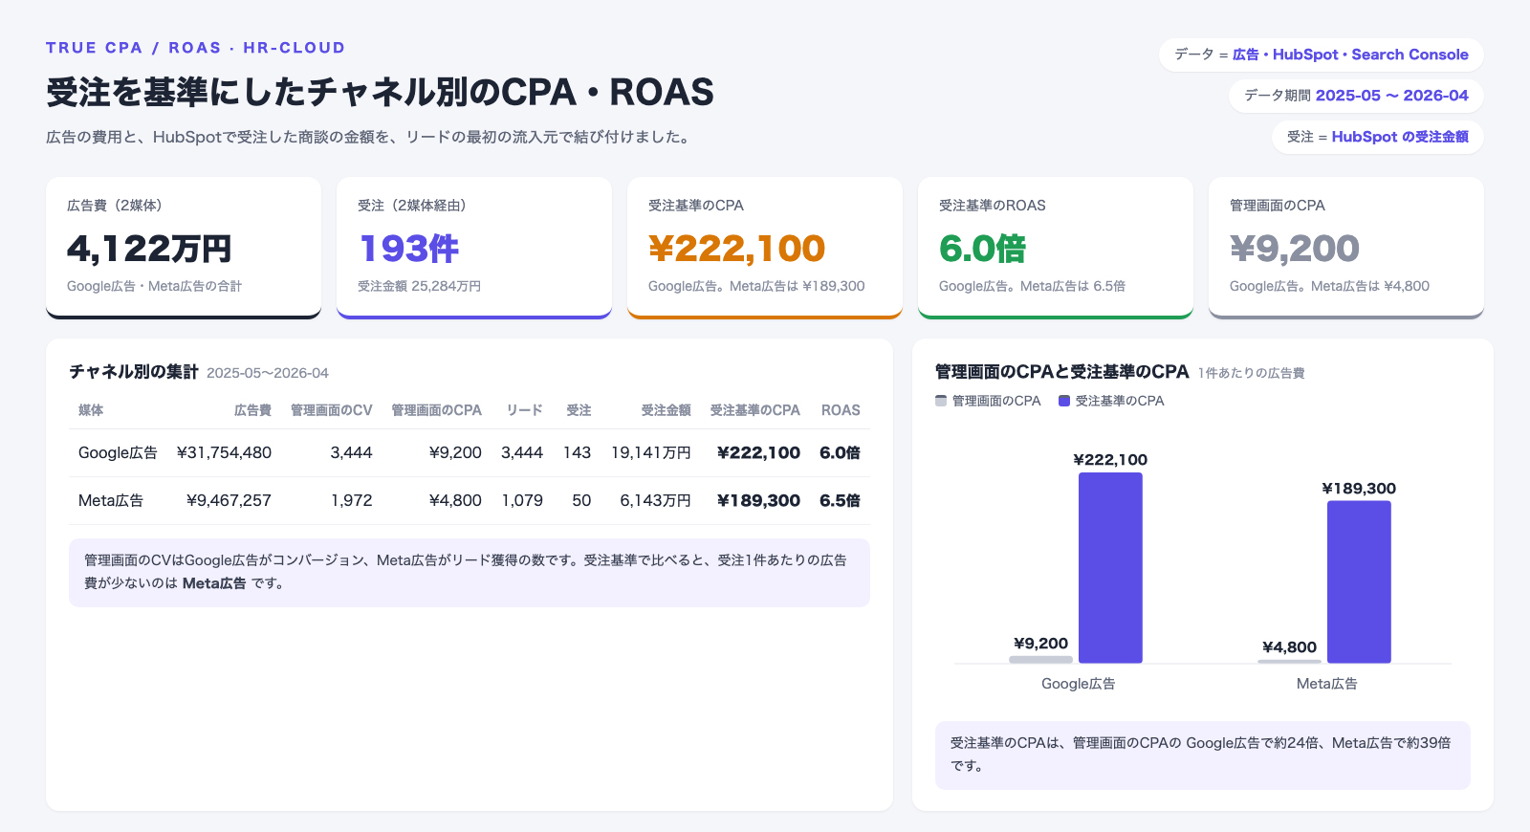Click the note saying 約24倍 and 約39倍
Screen dimensions: 1530x832
pyautogui.click(x=1203, y=755)
